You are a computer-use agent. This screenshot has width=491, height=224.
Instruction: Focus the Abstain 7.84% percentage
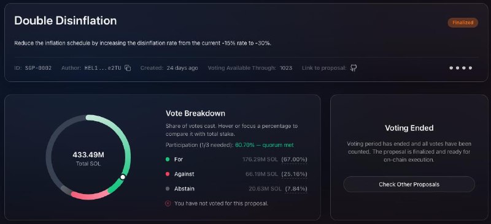pyautogui.click(x=296, y=189)
